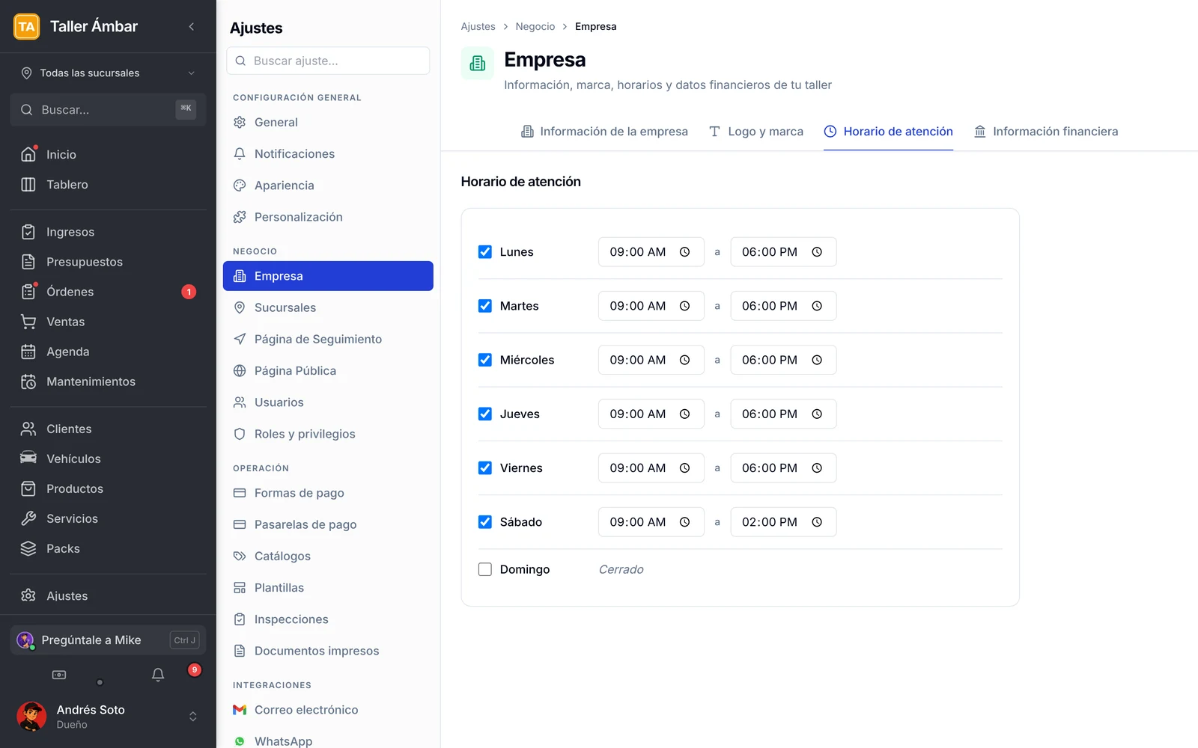Click the clock icon in Lunes opening time

(684, 252)
